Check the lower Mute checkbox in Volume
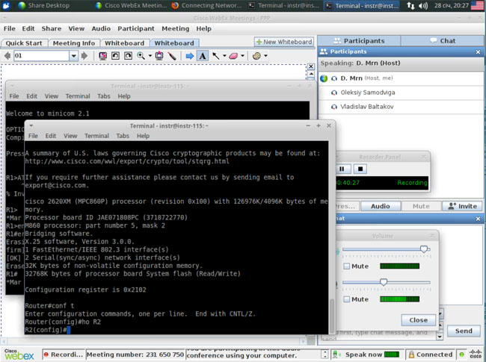The height and width of the screenshot is (362, 486). (x=347, y=299)
